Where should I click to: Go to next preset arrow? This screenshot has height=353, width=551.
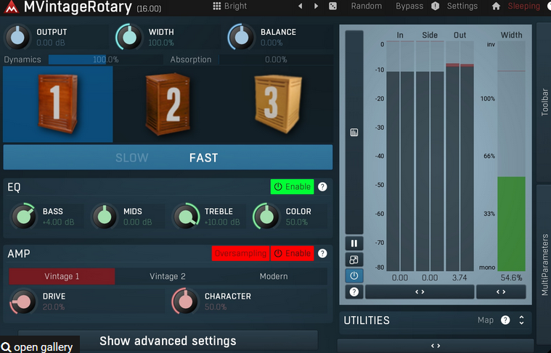(x=316, y=6)
